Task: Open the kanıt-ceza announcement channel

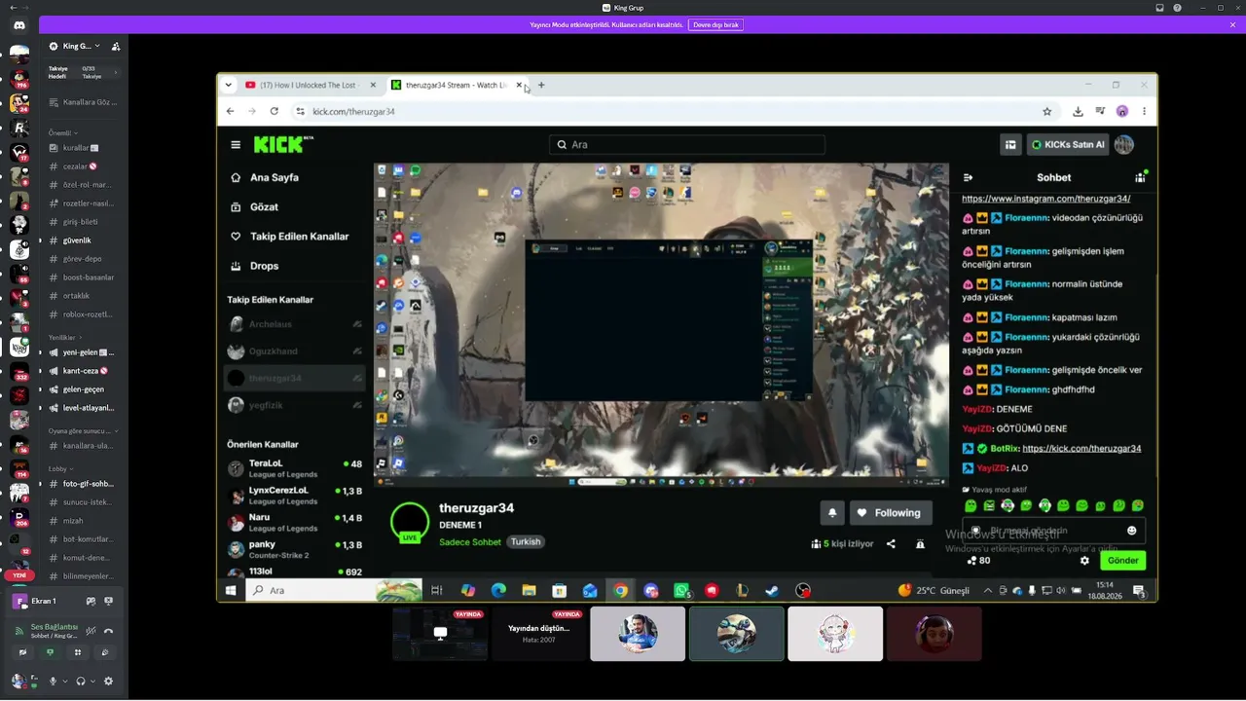Action: [x=84, y=371]
